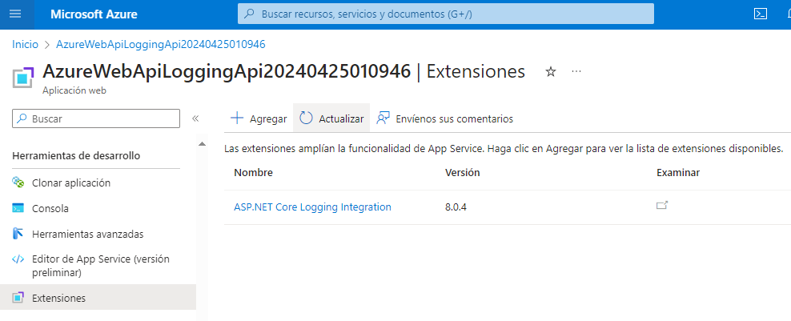Open the notifications bell icon
The image size is (791, 321).
(x=789, y=14)
